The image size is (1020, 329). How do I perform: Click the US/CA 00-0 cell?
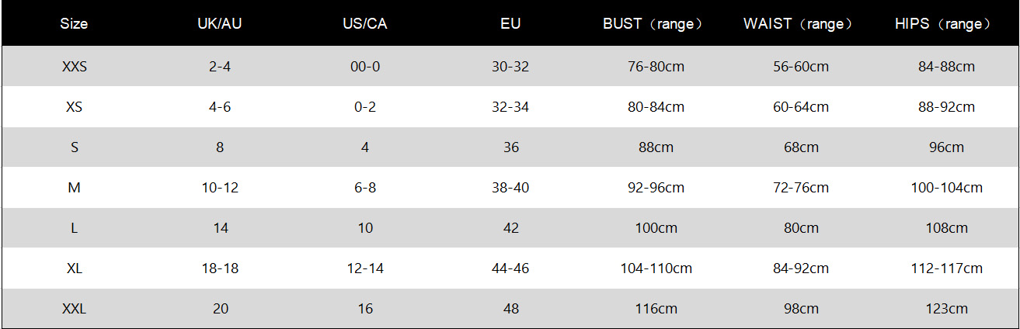click(365, 67)
